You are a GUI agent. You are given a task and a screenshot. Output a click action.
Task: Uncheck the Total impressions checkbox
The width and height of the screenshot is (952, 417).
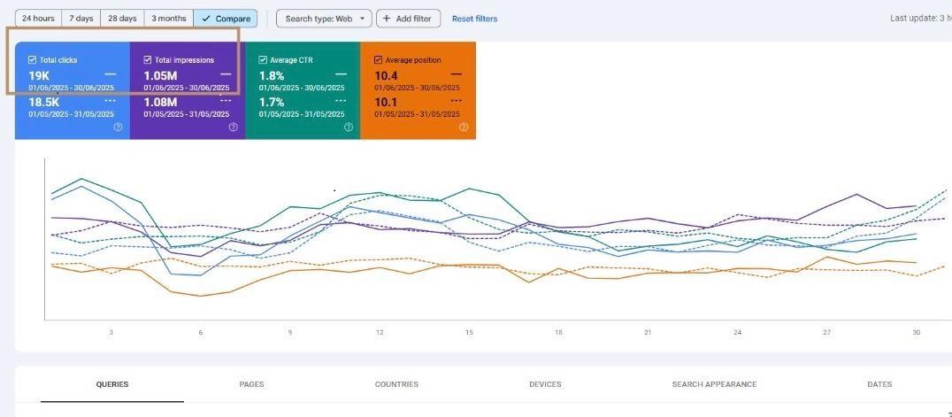(148, 60)
